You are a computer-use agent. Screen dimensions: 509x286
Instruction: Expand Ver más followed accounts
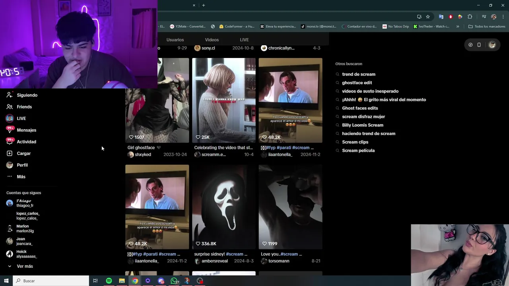pos(20,266)
